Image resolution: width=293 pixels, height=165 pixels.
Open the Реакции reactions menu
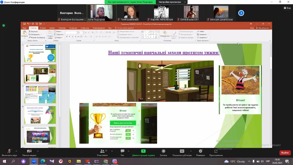tap(200, 151)
